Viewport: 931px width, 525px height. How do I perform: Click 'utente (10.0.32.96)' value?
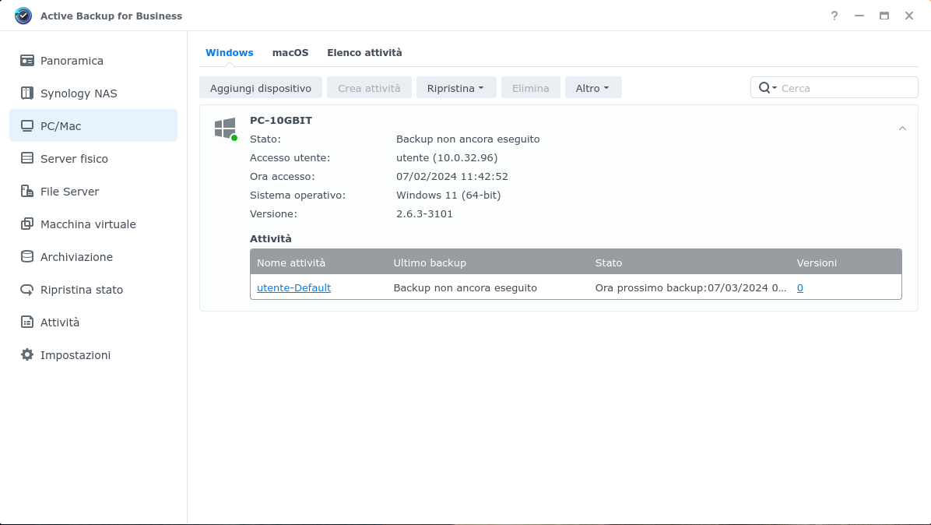[x=447, y=158]
